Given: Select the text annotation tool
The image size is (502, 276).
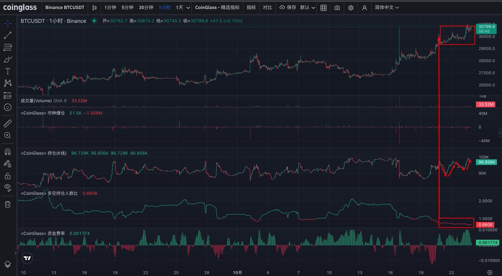Looking at the screenshot, I should (x=8, y=71).
